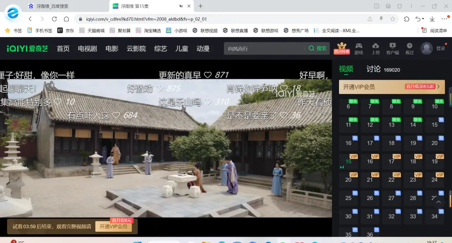Screen dimensions: 452x243
Task: Click the browser address bar URL
Action: tap(146, 19)
